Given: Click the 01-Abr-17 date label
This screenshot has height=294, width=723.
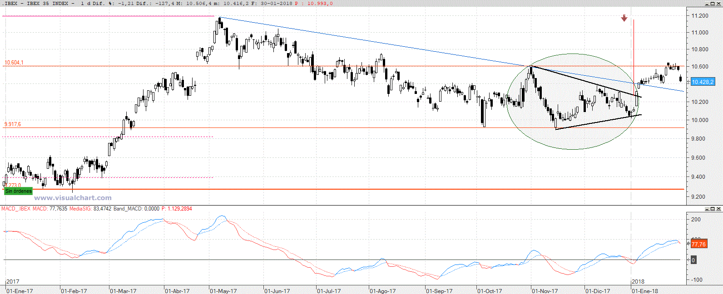Looking at the screenshot, I should pos(177,291).
